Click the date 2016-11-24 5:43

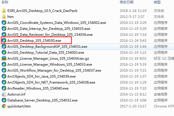133,41
